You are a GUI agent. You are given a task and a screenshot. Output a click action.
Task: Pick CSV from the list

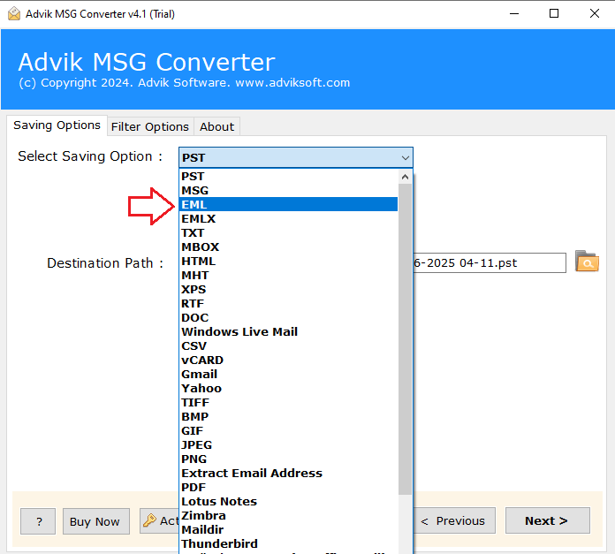[288, 345]
